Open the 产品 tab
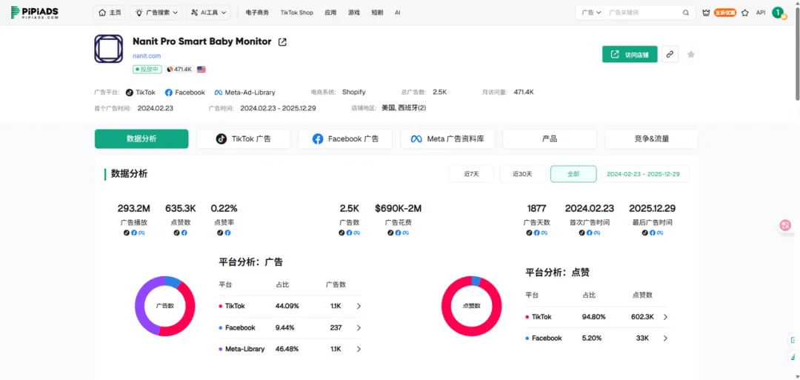This screenshot has width=800, height=380. pos(550,139)
